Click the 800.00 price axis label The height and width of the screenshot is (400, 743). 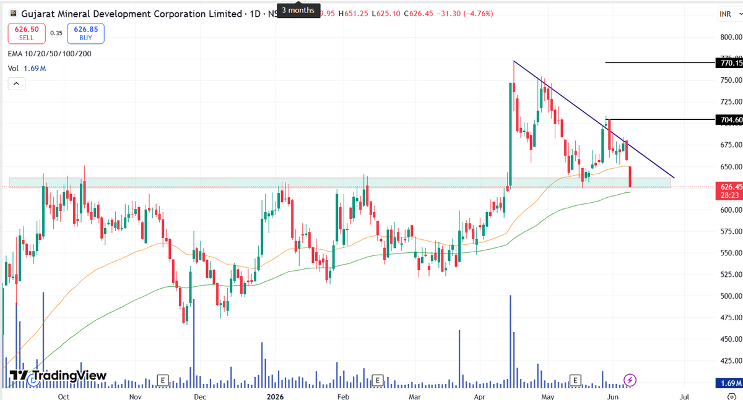point(731,36)
